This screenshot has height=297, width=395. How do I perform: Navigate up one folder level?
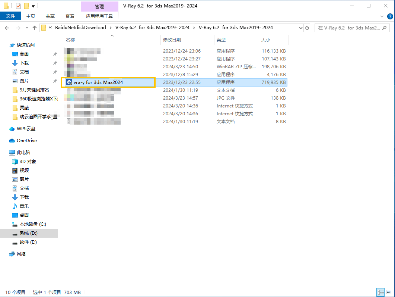(35, 28)
